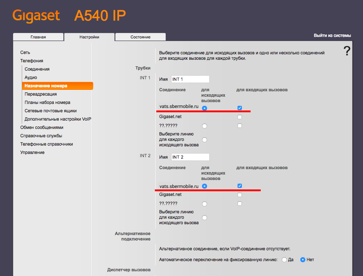Image resolution: width=363 pixels, height=276 pixels.
Task: Expand Управление menu in sidebar
Action: (32, 152)
